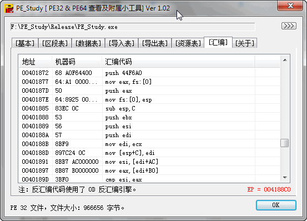Select row with address 0040187D
This screenshot has width=307, height=221.
click(x=149, y=91)
